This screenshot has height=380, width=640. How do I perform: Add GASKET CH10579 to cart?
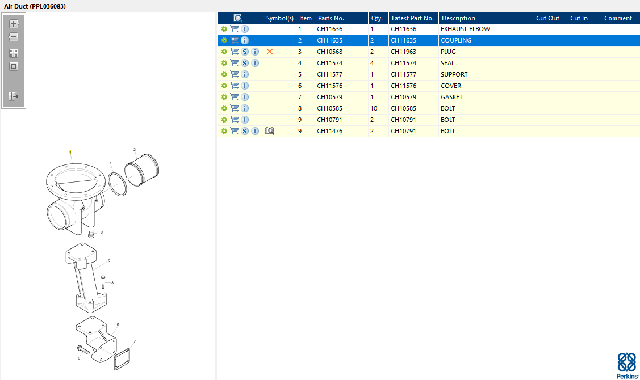click(235, 97)
